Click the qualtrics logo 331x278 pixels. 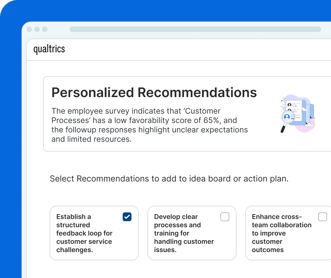click(x=49, y=49)
